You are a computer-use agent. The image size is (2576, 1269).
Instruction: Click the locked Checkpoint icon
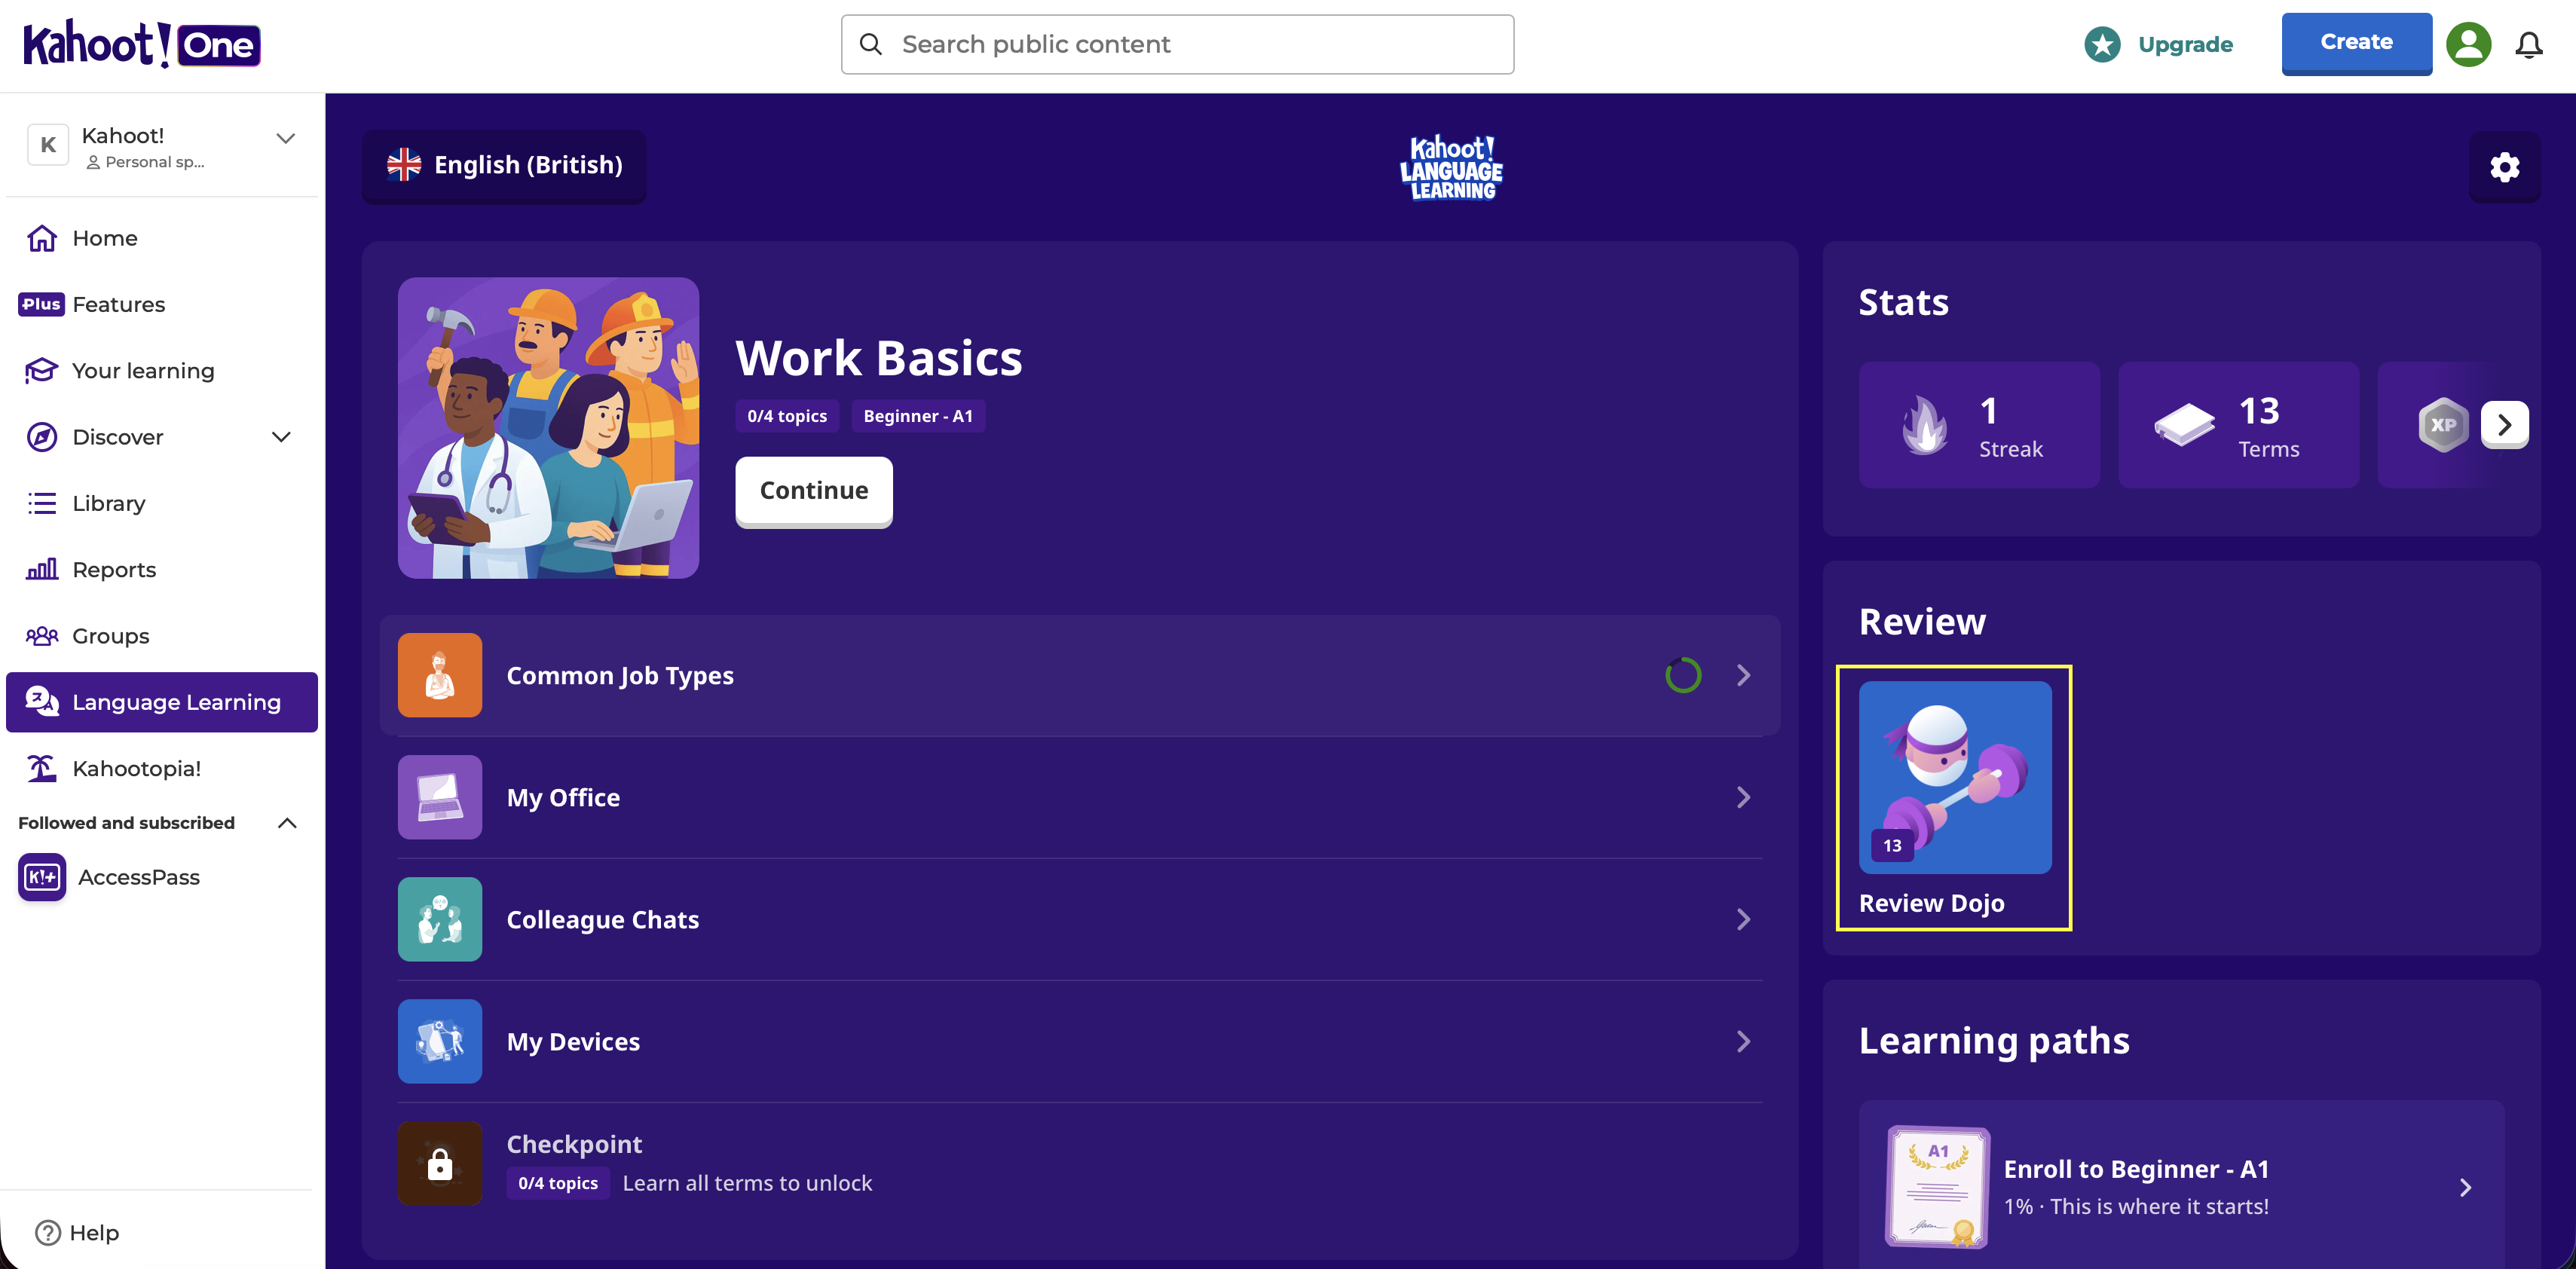440,1163
